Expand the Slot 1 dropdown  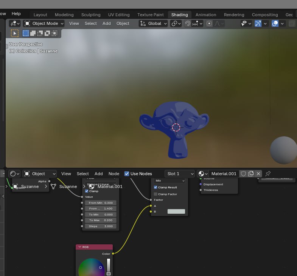[179, 174]
